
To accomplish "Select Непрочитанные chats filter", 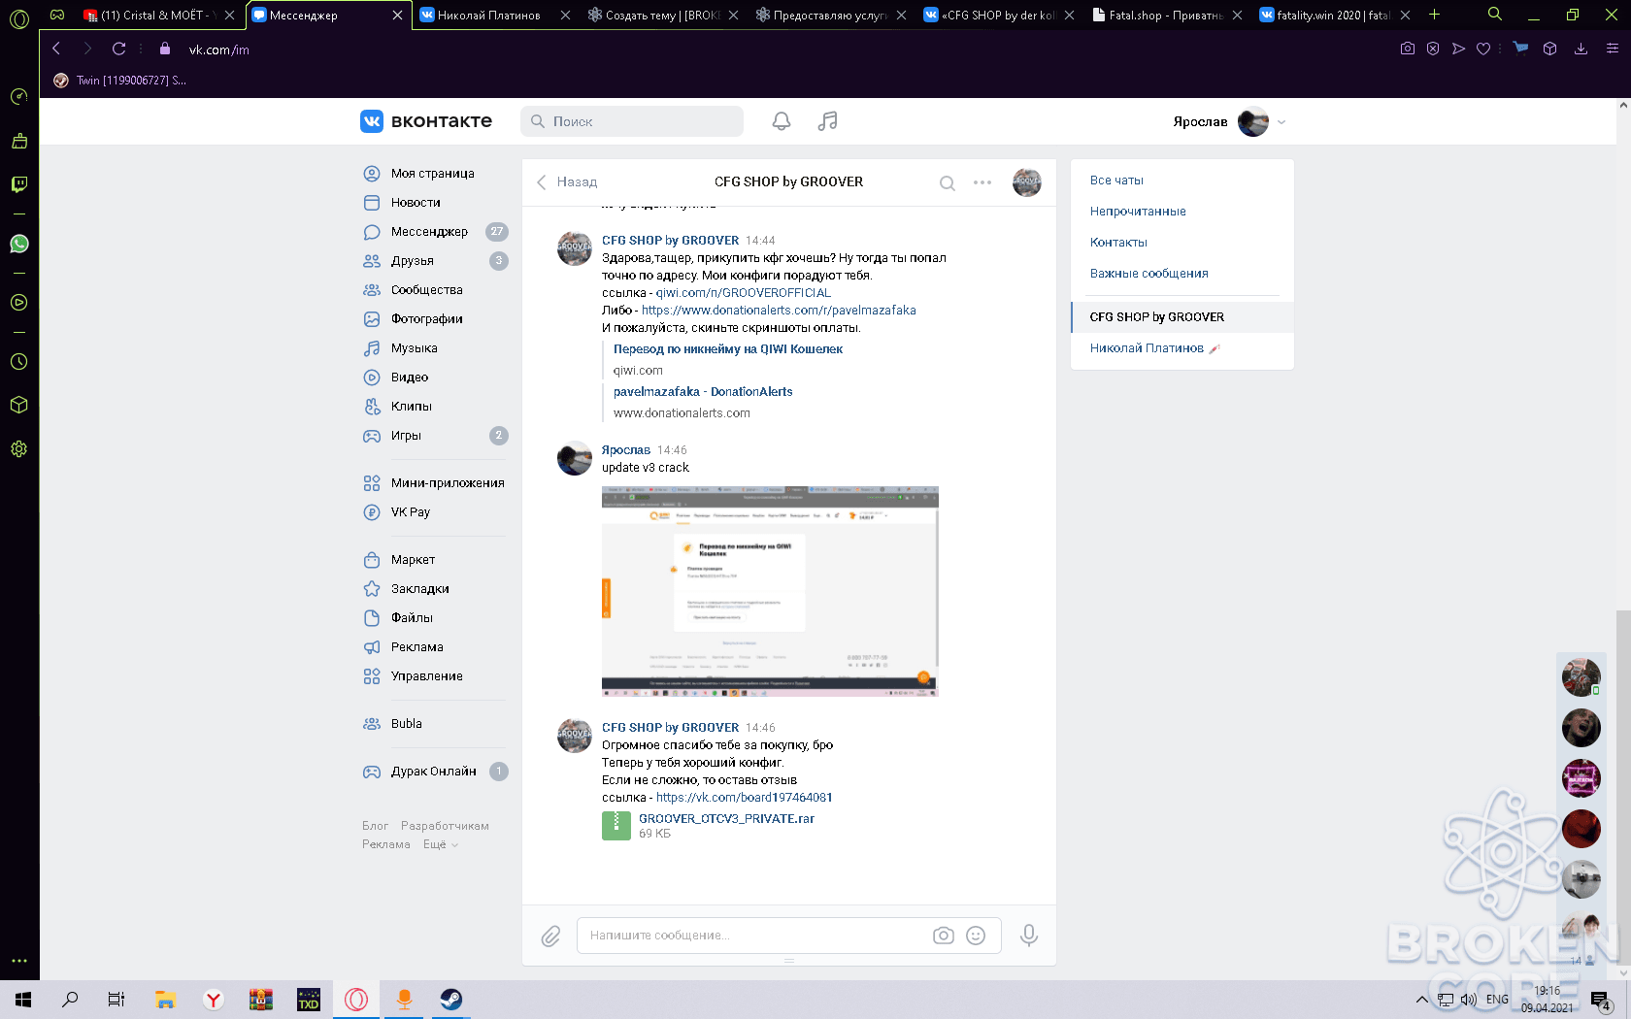I will (1138, 212).
